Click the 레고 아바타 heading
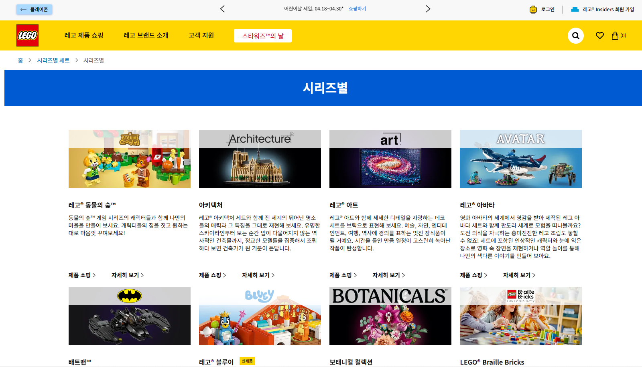This screenshot has width=642, height=367. (477, 205)
